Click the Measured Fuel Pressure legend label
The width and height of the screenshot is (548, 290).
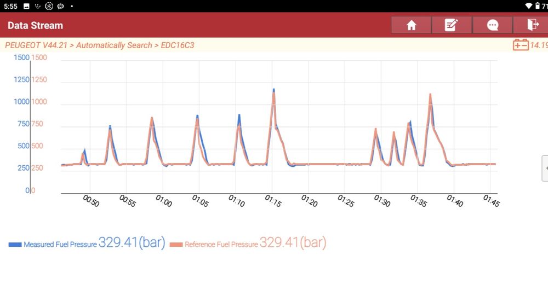60,245
